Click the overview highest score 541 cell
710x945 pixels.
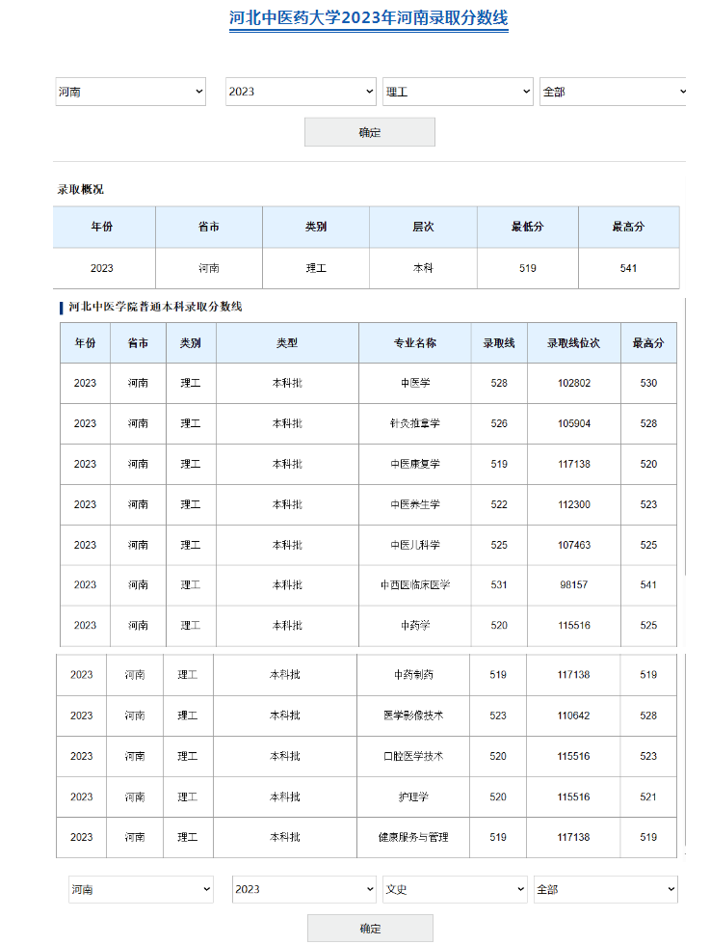tap(629, 268)
